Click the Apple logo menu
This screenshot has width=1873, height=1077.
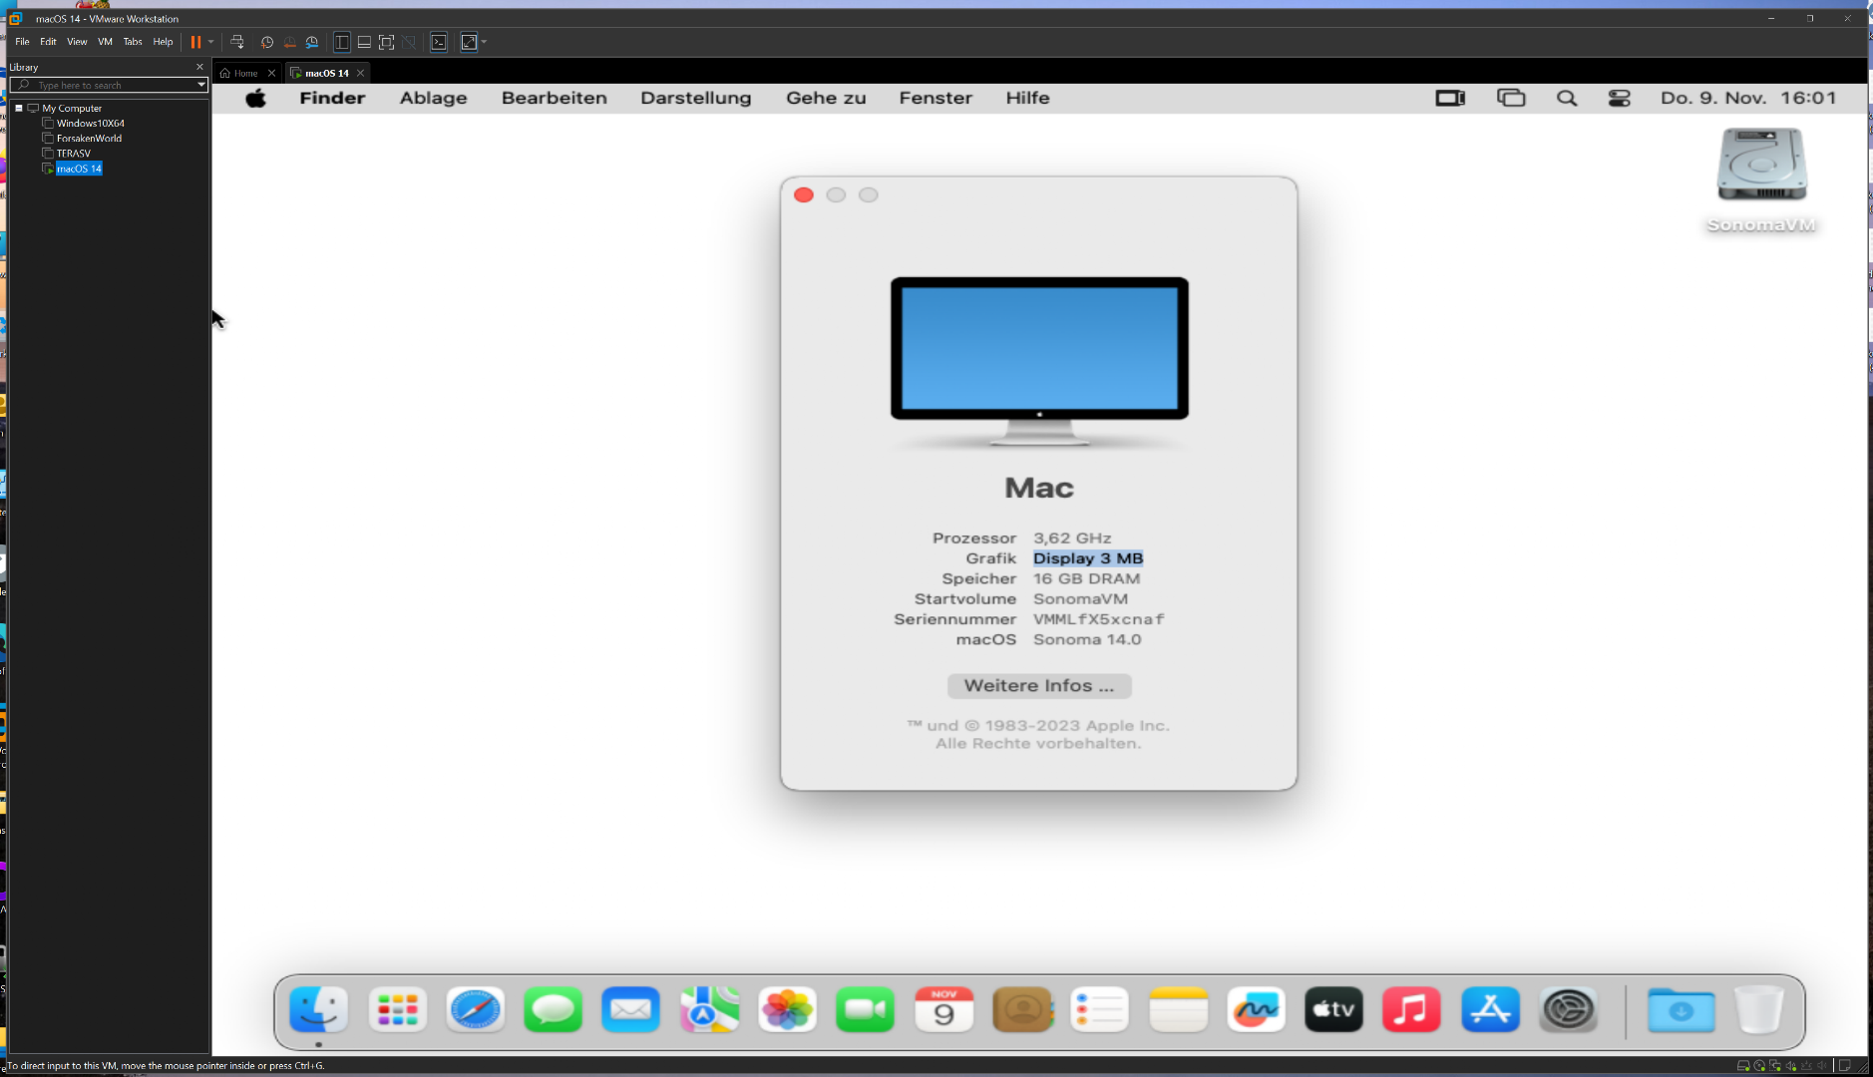point(256,98)
